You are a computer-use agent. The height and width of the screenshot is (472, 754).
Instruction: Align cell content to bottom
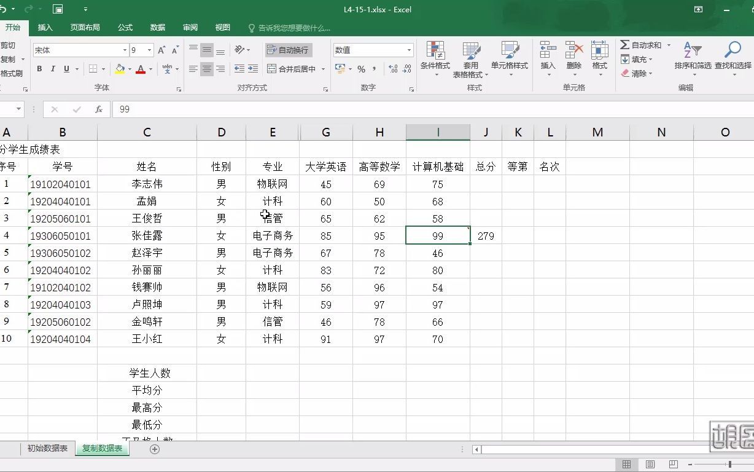pyautogui.click(x=220, y=50)
